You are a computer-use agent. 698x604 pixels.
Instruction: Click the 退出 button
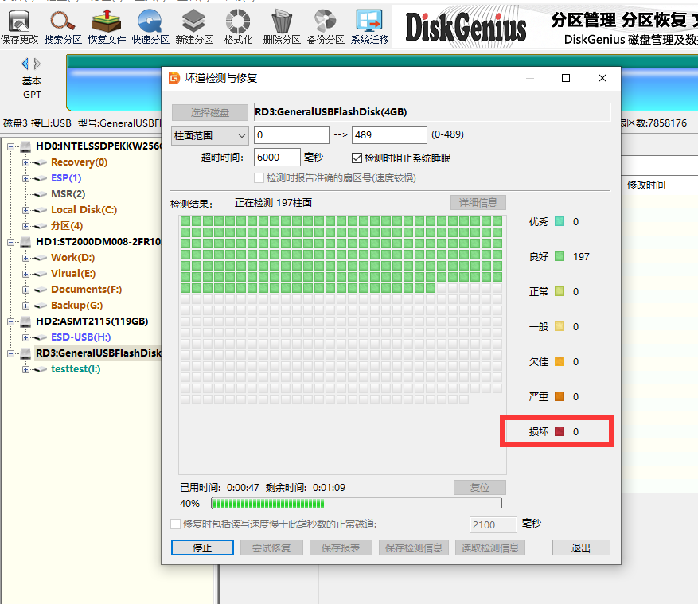tap(581, 548)
